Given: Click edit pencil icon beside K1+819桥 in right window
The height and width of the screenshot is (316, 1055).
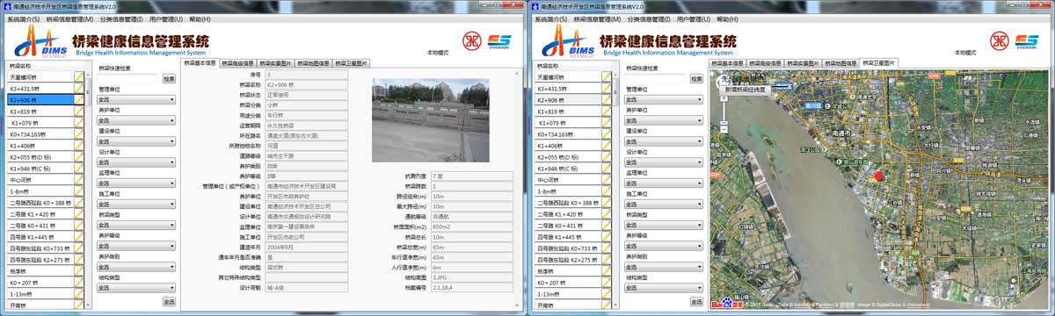Looking at the screenshot, I should pos(606,111).
